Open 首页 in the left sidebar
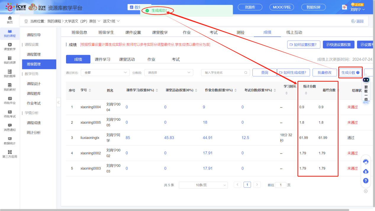 pyautogui.click(x=10, y=19)
